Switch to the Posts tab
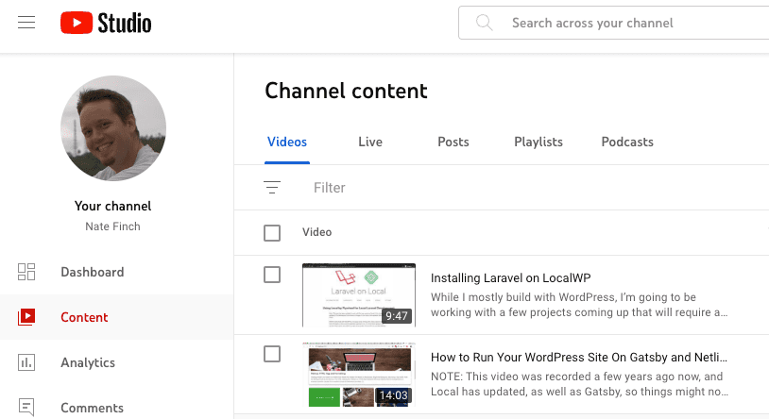 click(x=453, y=142)
